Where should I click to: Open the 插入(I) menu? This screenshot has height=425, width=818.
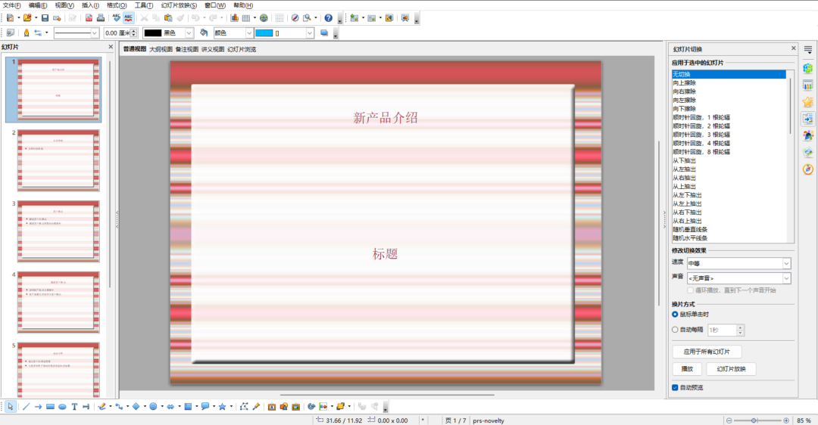pos(90,5)
